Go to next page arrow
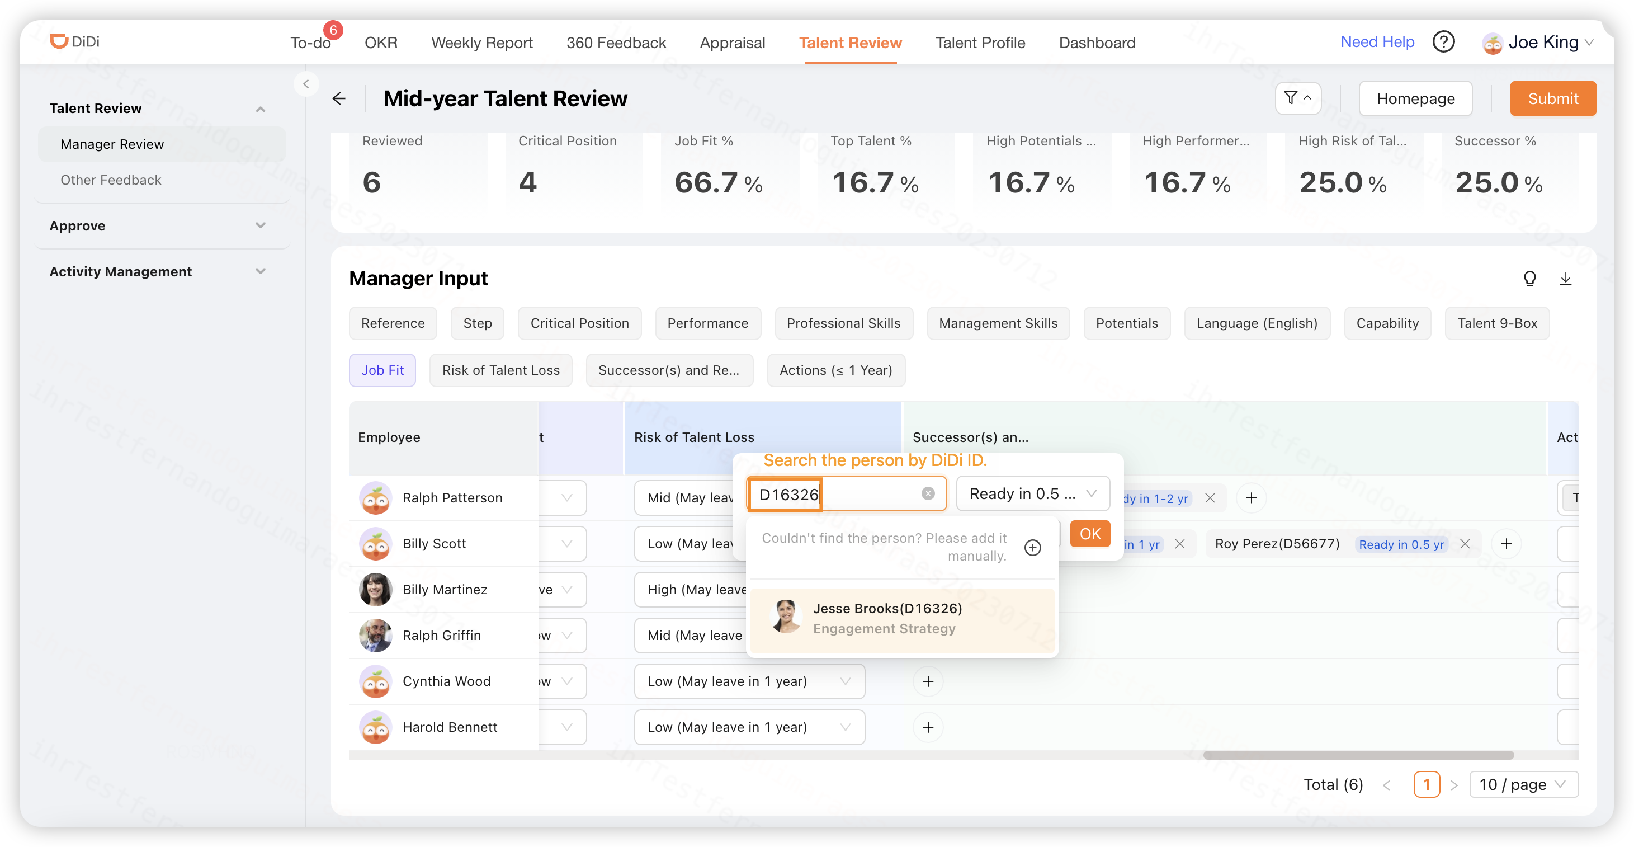This screenshot has width=1634, height=847. click(1454, 785)
